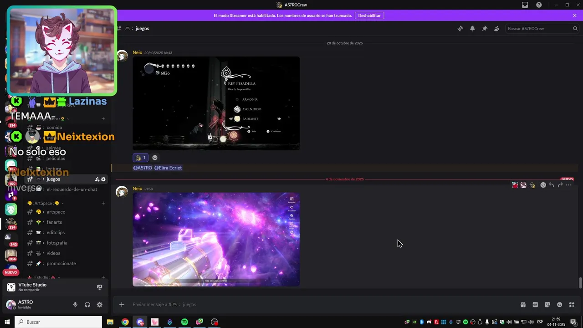Create a channel in the ArtSpace category

point(103,203)
